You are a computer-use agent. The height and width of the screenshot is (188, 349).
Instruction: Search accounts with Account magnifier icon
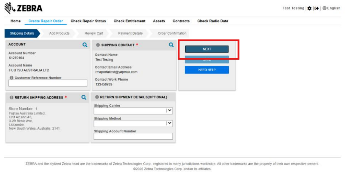85,45
